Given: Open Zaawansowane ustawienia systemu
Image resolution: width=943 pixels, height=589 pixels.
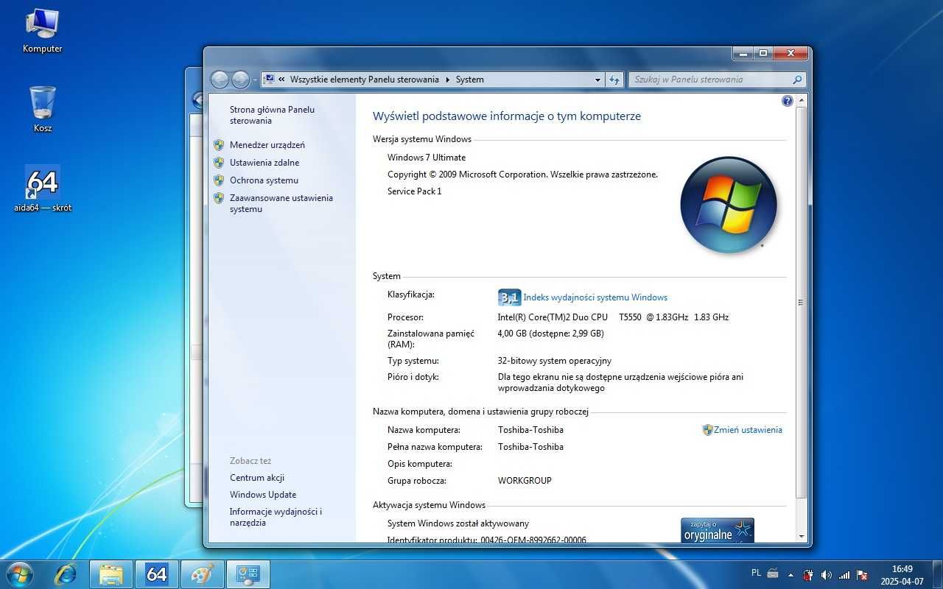Looking at the screenshot, I should pyautogui.click(x=281, y=203).
